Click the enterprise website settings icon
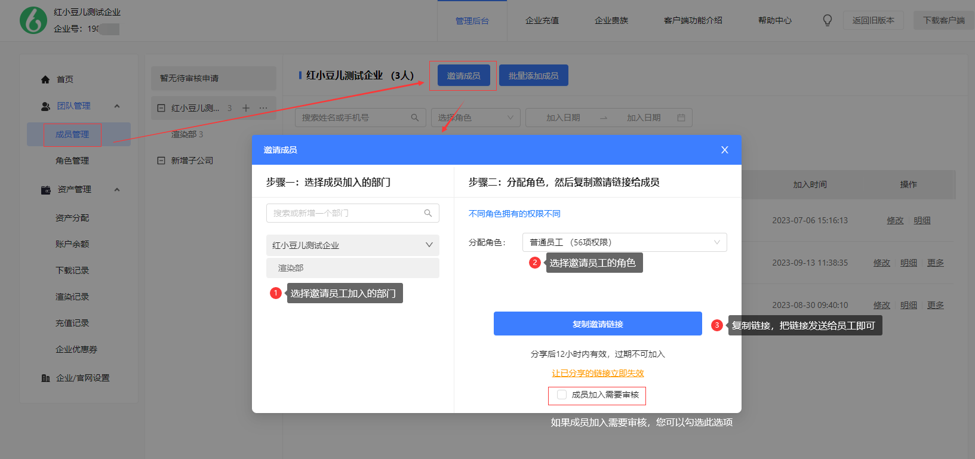This screenshot has width=975, height=459. coord(45,378)
